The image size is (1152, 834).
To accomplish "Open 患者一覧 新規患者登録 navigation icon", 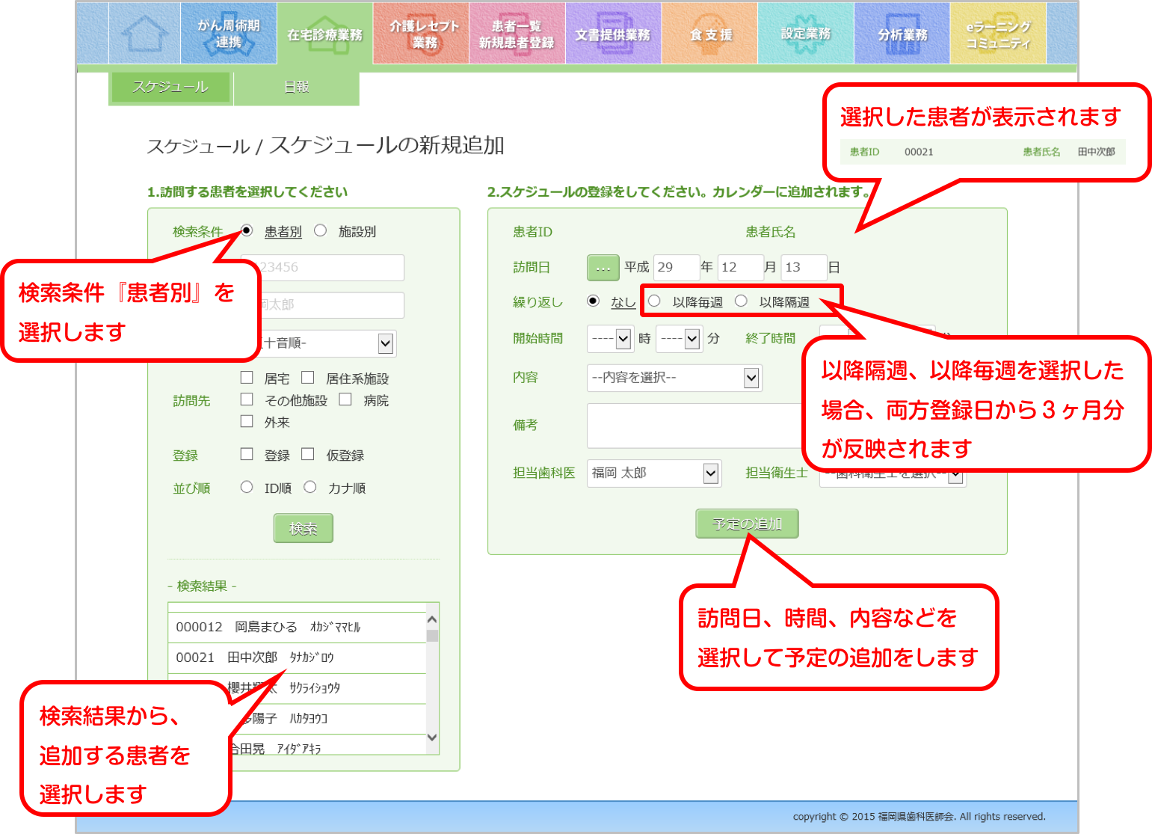I will [517, 34].
